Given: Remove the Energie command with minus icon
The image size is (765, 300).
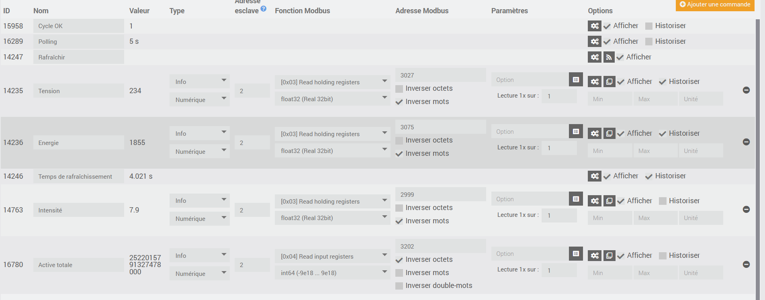Looking at the screenshot, I should (x=746, y=142).
